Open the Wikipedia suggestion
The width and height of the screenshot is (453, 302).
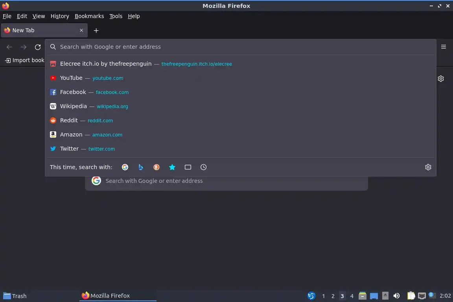click(x=240, y=106)
